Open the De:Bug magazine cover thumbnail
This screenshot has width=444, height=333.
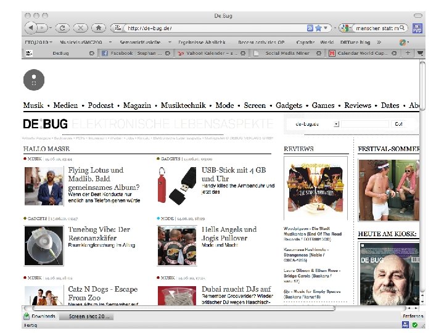[389, 273]
